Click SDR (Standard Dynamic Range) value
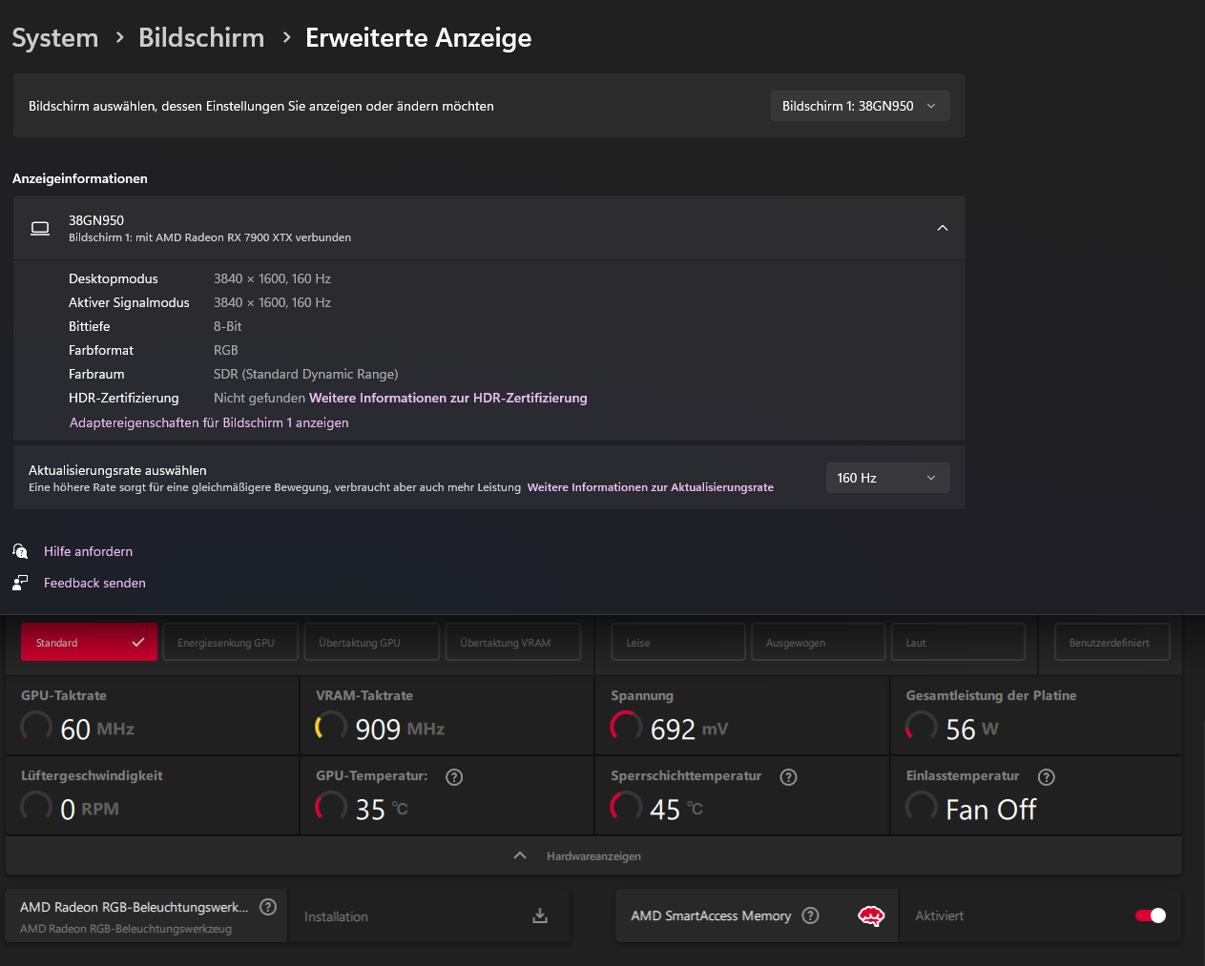Image resolution: width=1205 pixels, height=966 pixels. [306, 374]
